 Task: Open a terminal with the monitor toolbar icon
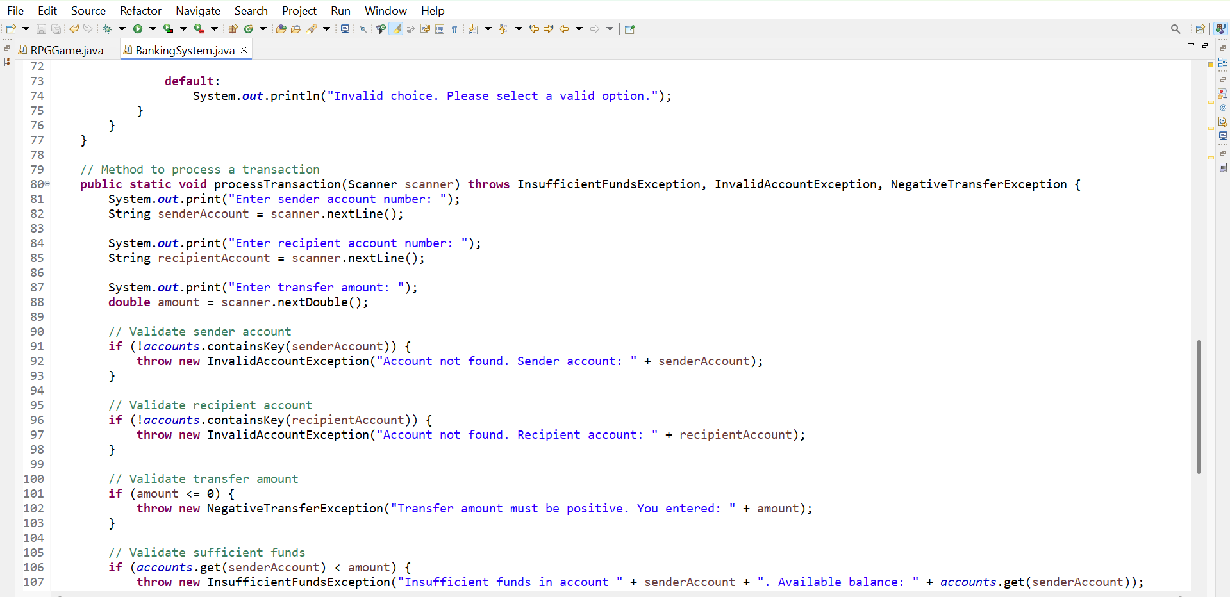[345, 29]
